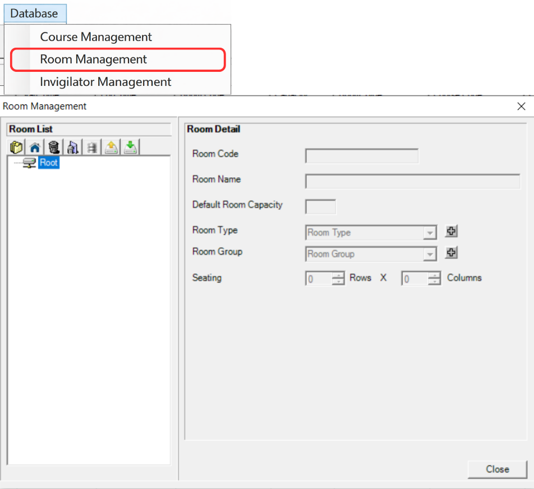Click the seating Rows number field
This screenshot has height=489, width=534.
click(319, 279)
